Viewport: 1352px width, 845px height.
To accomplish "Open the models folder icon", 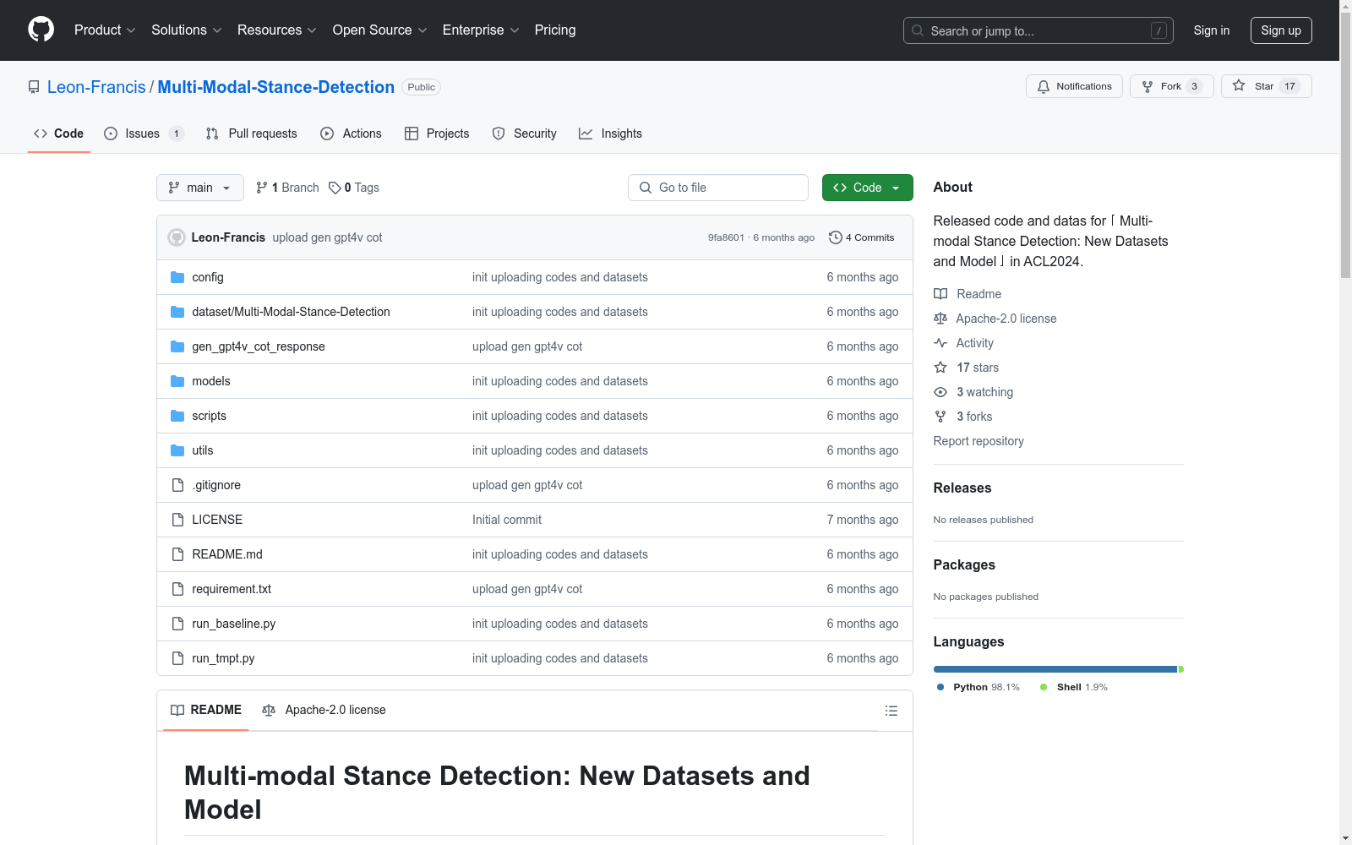I will click(177, 381).
